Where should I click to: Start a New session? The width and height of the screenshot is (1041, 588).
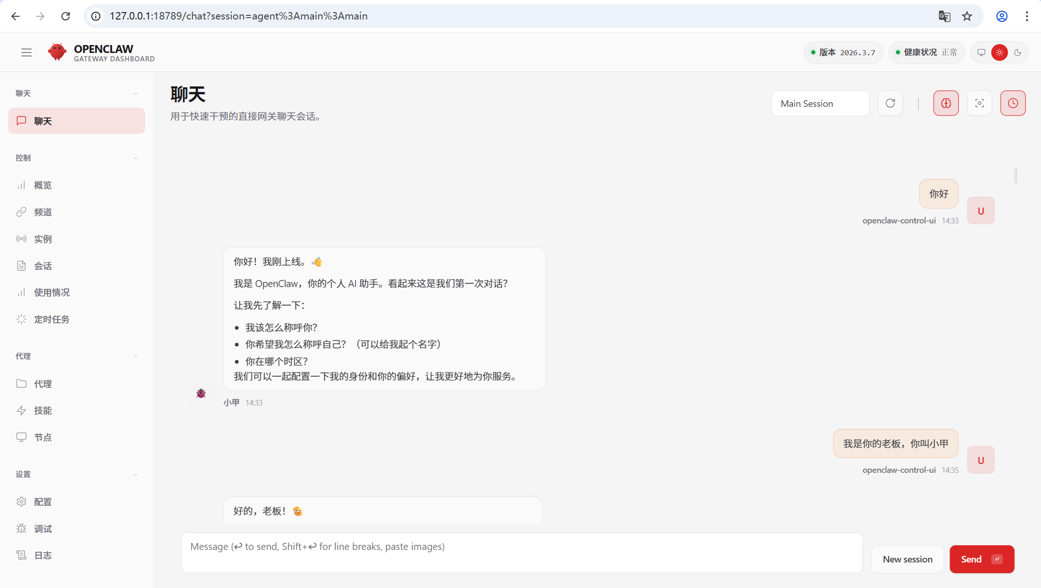click(908, 559)
